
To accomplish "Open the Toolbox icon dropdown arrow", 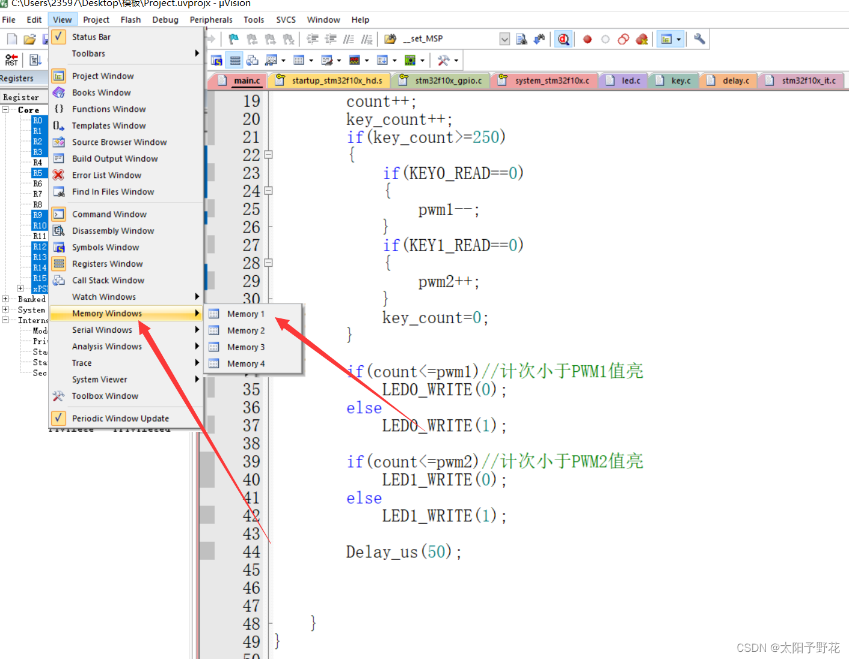I will pos(456,60).
